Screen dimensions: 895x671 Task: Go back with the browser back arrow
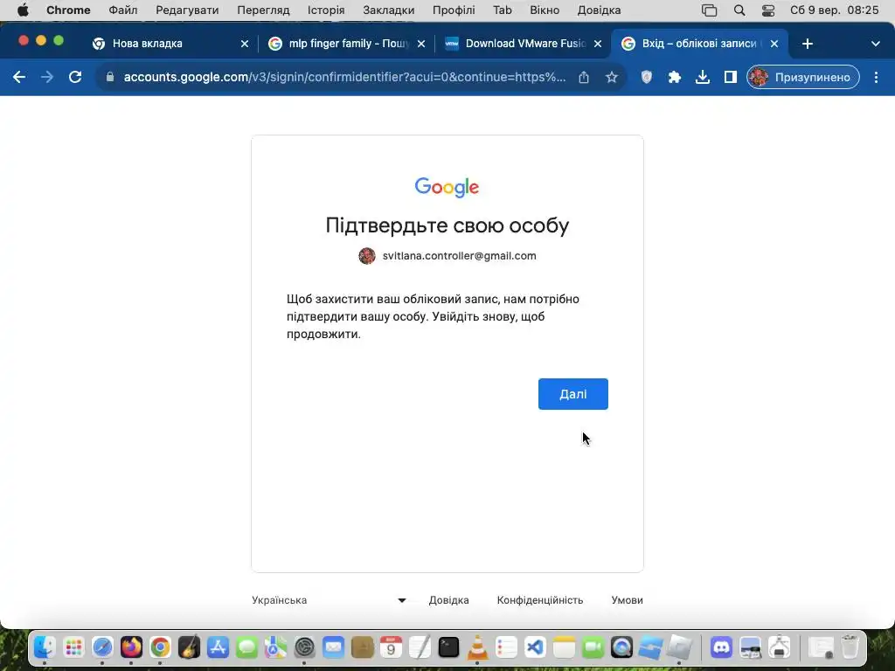[19, 77]
